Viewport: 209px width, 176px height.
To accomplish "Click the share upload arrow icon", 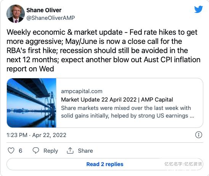I will point(70,150).
